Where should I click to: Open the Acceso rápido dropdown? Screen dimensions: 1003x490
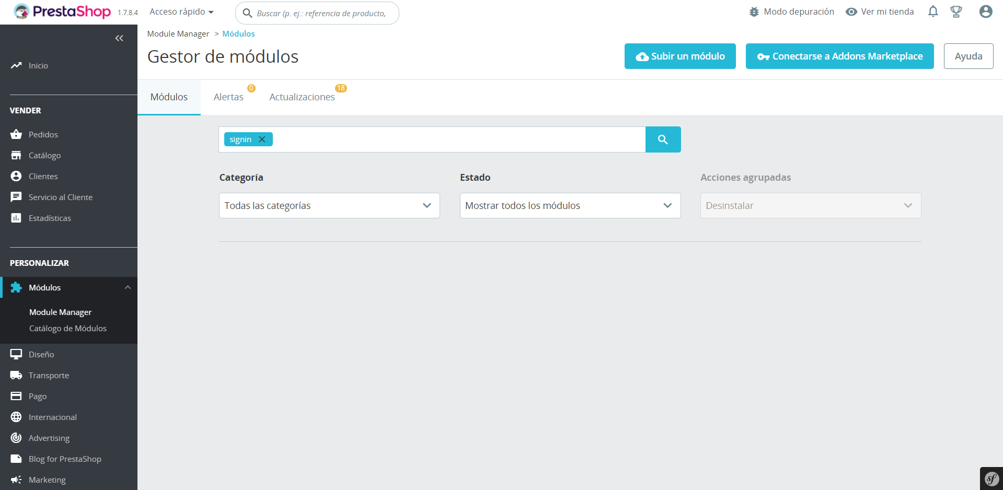click(181, 11)
